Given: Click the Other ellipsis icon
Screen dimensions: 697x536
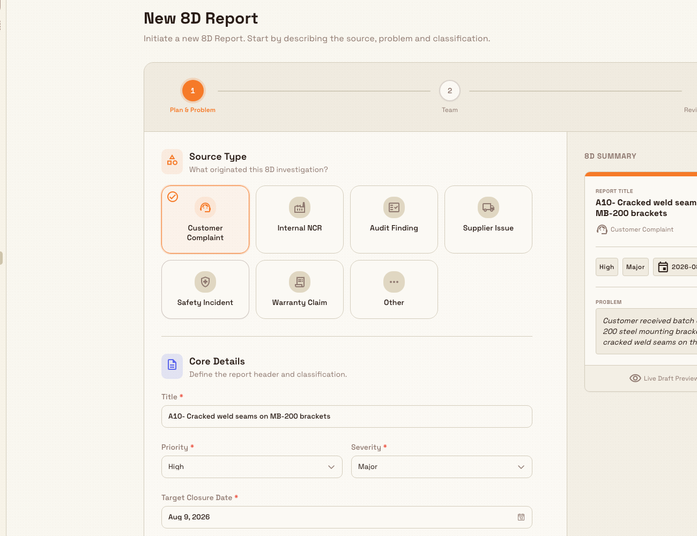Looking at the screenshot, I should [x=394, y=282].
